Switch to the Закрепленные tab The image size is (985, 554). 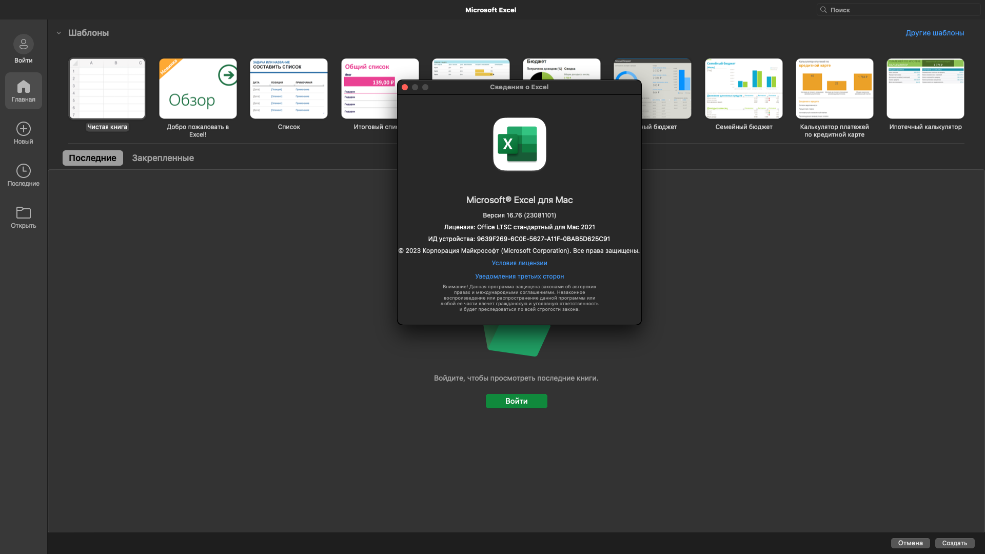[x=163, y=158]
